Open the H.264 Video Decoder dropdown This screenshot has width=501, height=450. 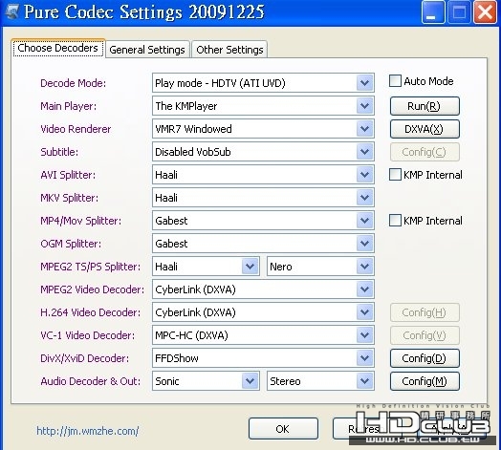263,312
